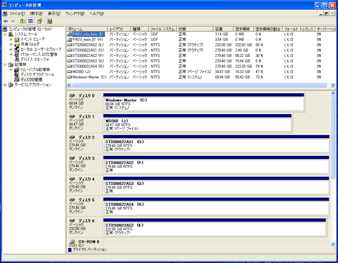This screenshot has height=263, width=338.
Task: Expand the 共有フォルダ tree node
Action: coord(11,44)
